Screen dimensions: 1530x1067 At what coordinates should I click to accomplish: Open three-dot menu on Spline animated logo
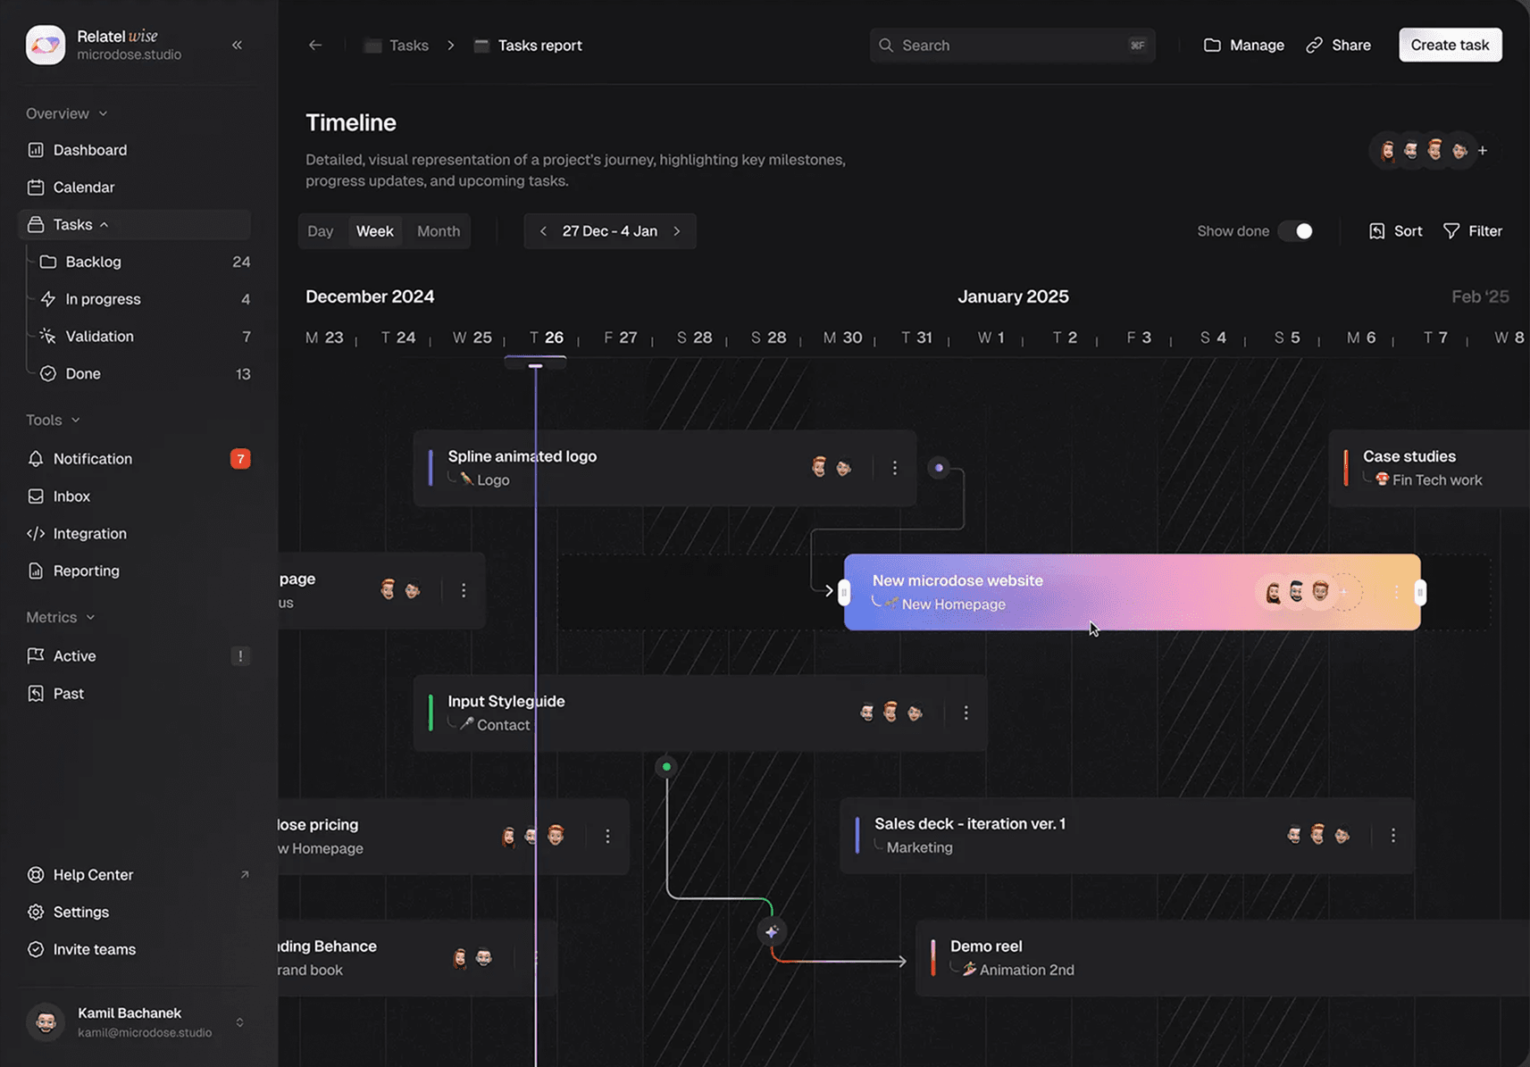tap(894, 468)
